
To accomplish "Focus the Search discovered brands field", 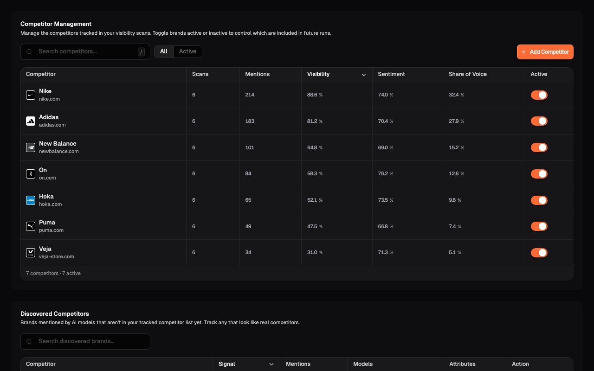I will [85, 341].
